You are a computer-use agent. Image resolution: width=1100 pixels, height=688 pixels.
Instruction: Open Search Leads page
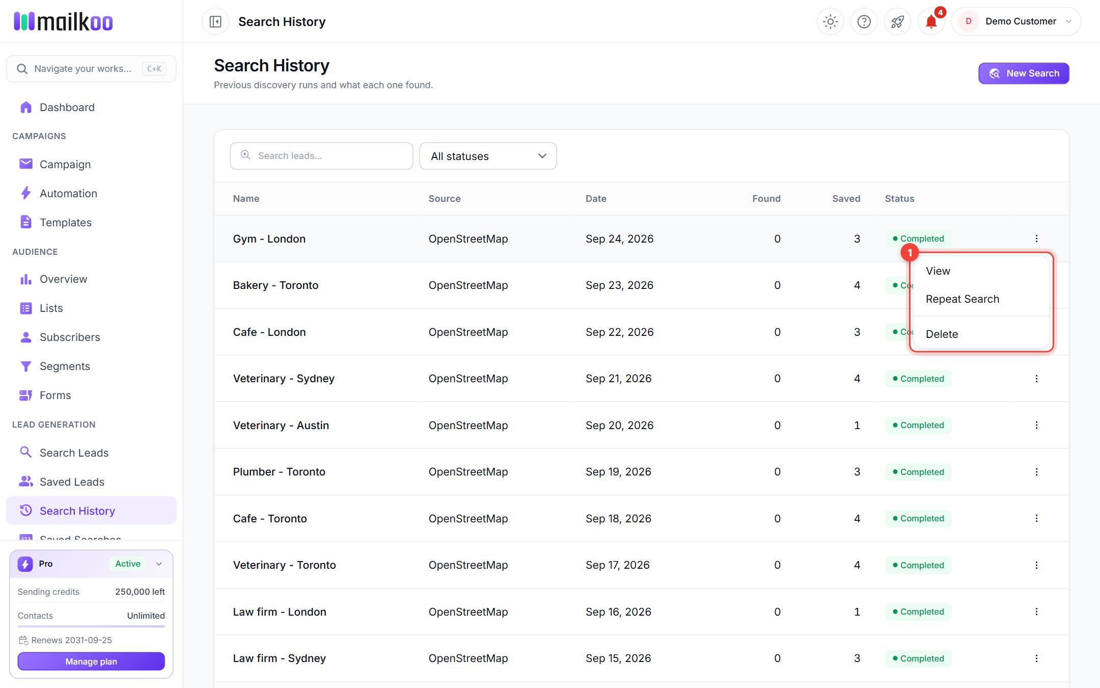click(91, 453)
